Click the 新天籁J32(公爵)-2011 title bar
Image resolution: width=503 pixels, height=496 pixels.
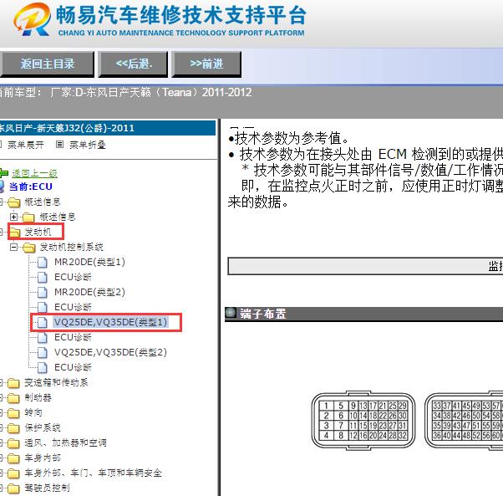(x=108, y=128)
